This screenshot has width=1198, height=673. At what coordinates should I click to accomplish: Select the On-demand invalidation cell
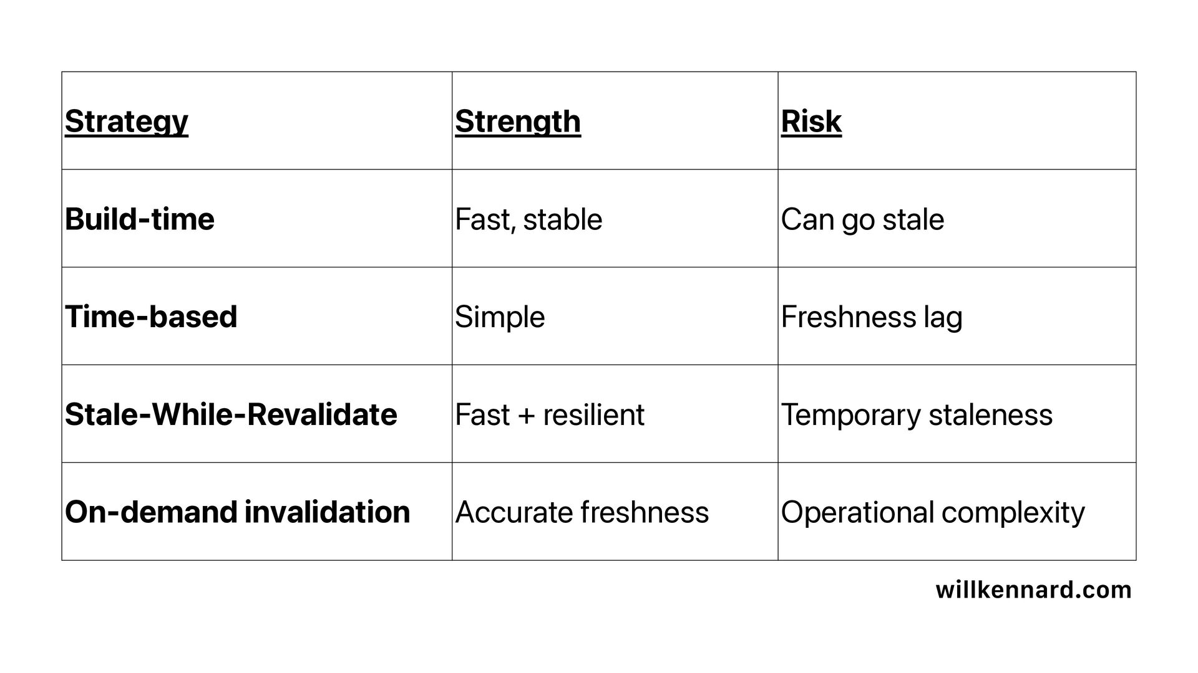(256, 512)
